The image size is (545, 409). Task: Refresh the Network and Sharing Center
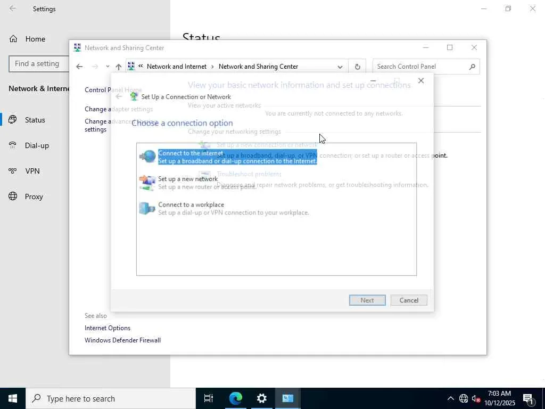(x=357, y=67)
